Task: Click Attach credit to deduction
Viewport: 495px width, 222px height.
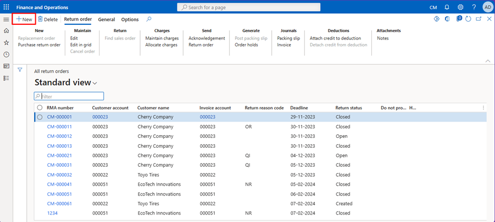Action: pyautogui.click(x=335, y=38)
